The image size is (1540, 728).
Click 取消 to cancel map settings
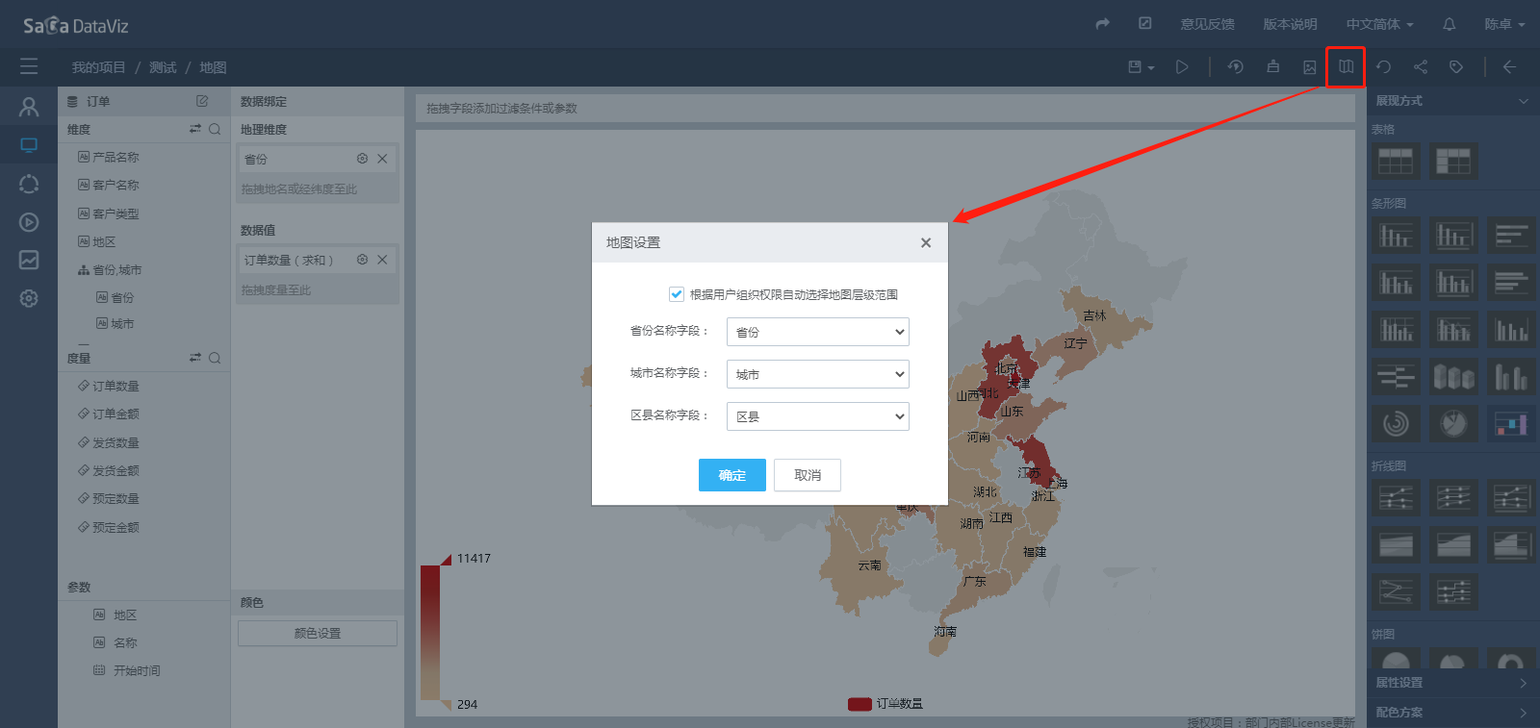tap(807, 475)
